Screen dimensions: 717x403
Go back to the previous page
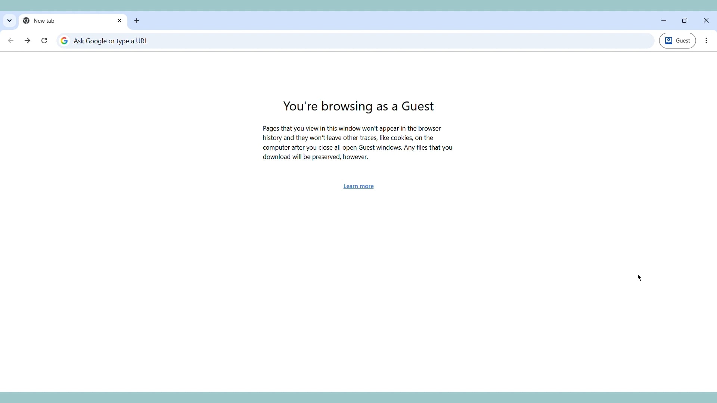click(11, 41)
